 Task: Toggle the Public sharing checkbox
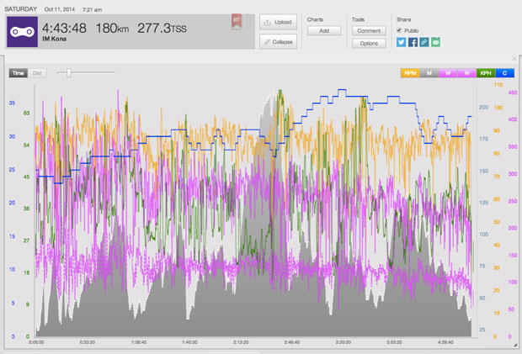400,29
